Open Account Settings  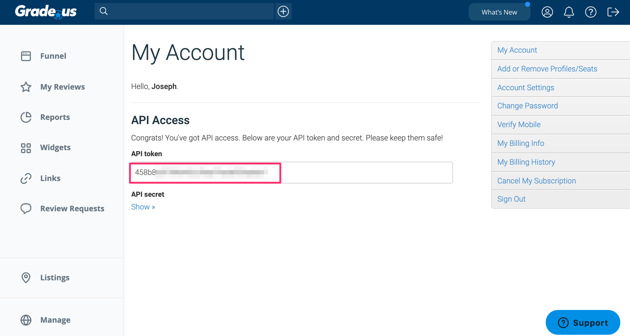[x=525, y=87]
